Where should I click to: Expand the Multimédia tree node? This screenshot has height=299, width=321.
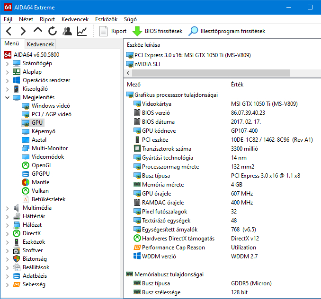pos(8,208)
